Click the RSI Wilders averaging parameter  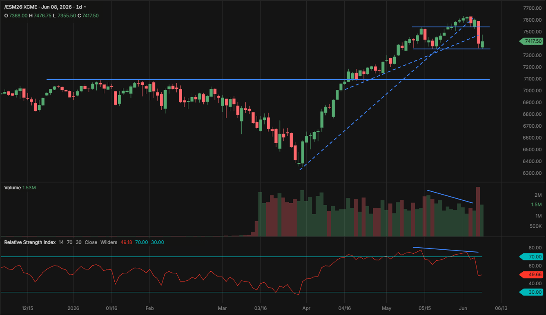(x=109, y=242)
